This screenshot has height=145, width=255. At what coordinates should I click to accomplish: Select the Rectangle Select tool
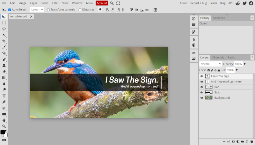coord(4,23)
